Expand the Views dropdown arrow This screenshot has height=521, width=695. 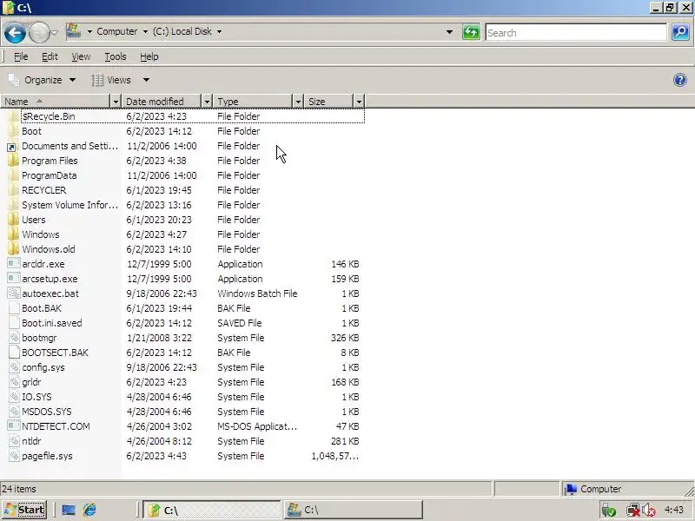click(146, 80)
